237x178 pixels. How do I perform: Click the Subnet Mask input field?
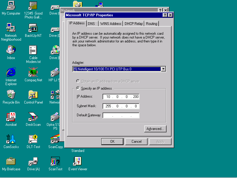(x=121, y=106)
